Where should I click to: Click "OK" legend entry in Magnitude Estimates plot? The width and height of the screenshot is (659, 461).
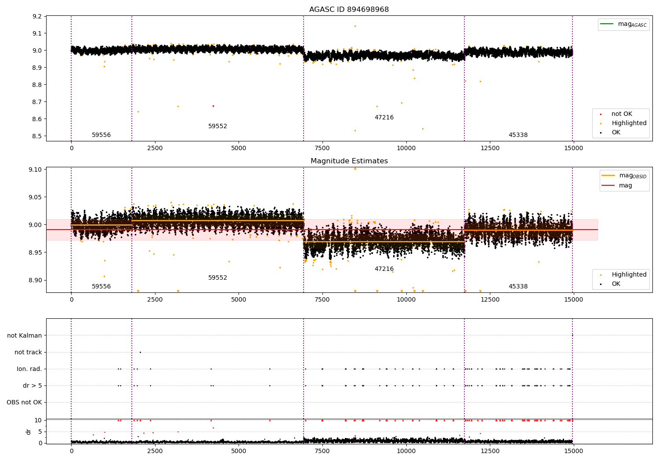click(x=616, y=284)
